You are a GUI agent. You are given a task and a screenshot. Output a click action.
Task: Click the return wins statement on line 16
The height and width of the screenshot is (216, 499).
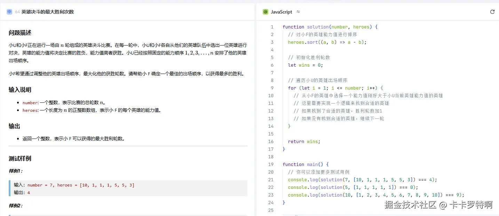(303, 141)
